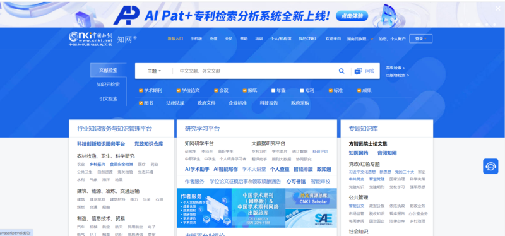
Task: Expand the institution name dropdown arrow
Action: pos(372,39)
